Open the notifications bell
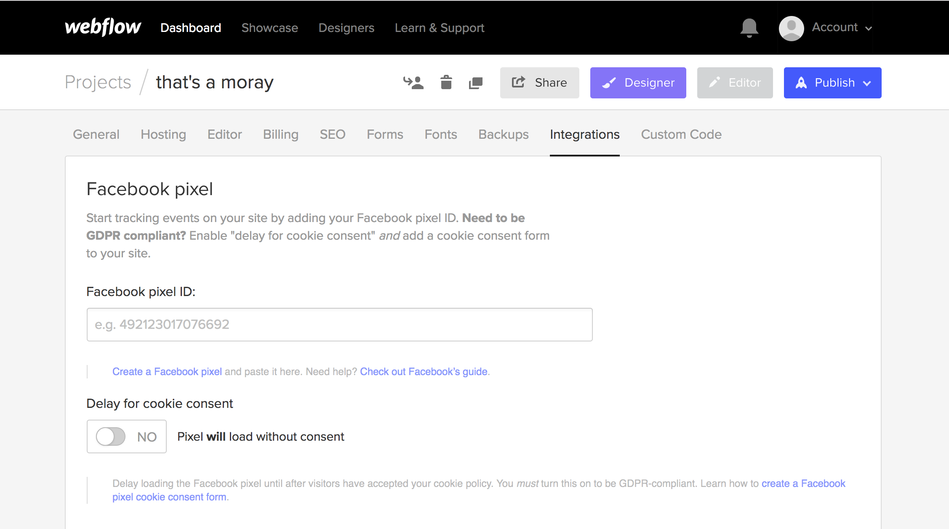949x529 pixels. pos(749,28)
